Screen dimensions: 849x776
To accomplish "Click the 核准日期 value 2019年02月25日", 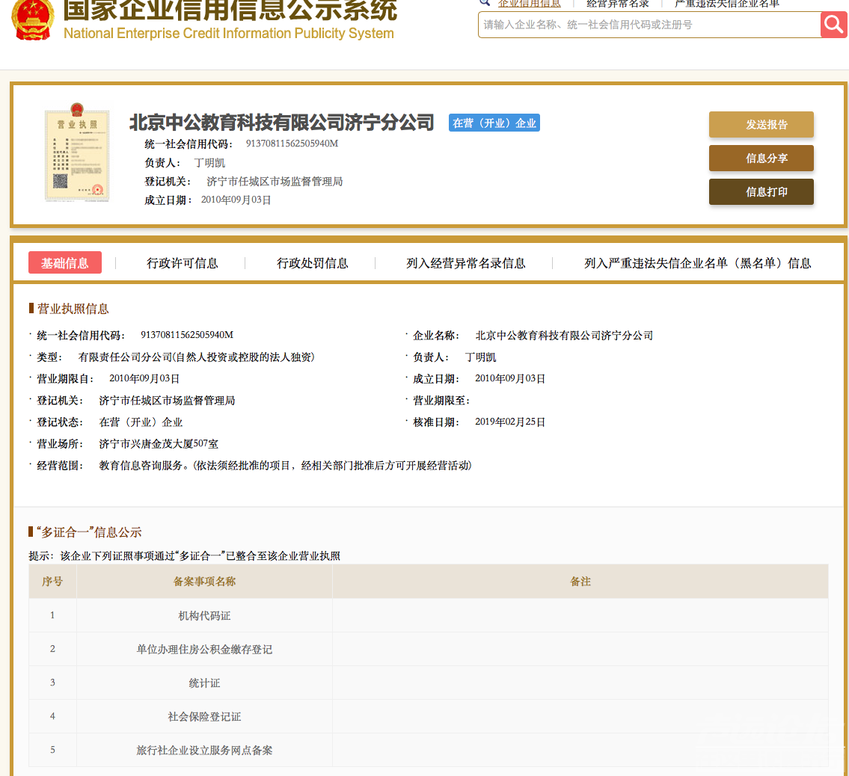I will tap(510, 422).
